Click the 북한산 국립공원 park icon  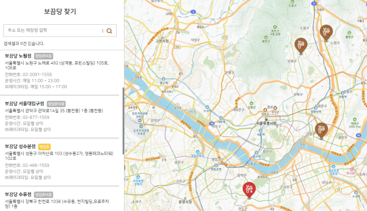pos(275,27)
